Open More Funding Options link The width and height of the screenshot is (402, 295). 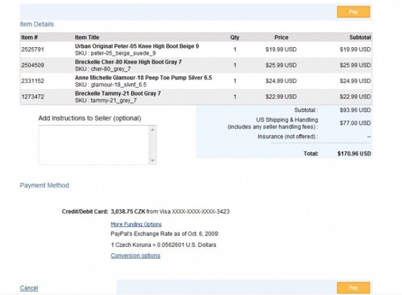pyautogui.click(x=136, y=224)
